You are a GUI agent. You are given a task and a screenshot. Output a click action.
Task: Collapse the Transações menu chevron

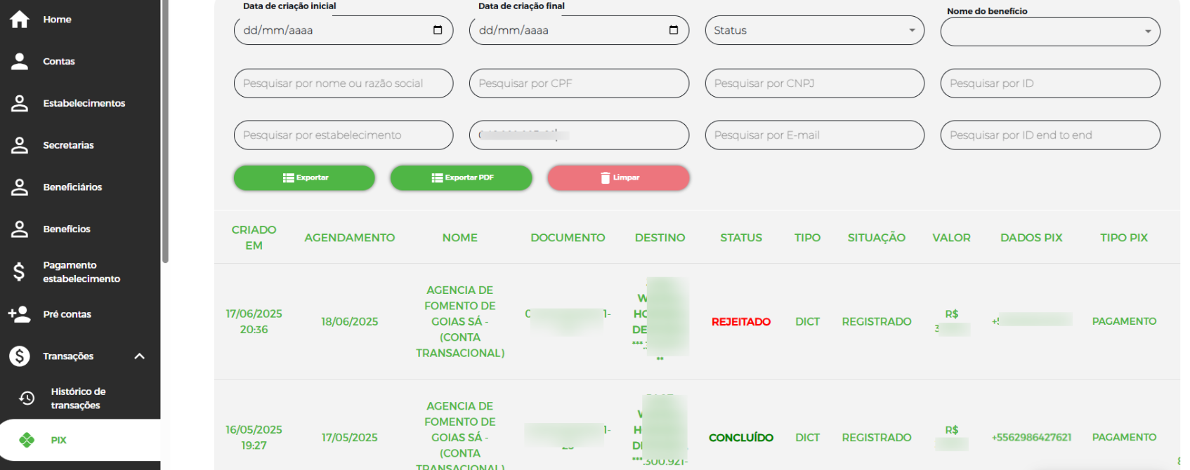click(139, 356)
